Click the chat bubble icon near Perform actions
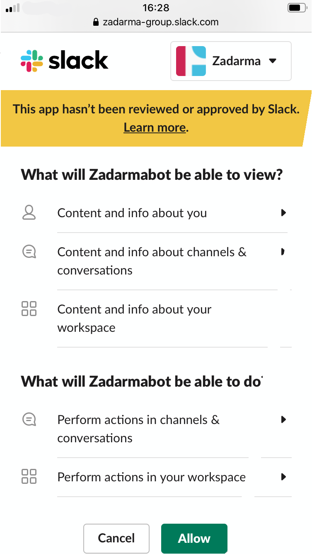This screenshot has height=554, width=312. [x=29, y=419]
